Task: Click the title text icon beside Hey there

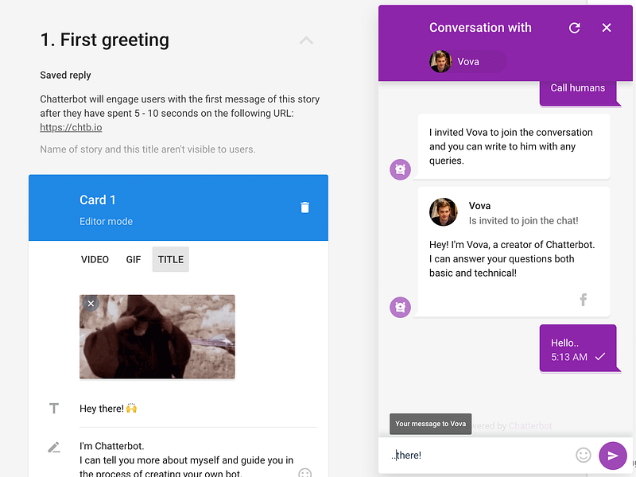Action: pos(54,408)
